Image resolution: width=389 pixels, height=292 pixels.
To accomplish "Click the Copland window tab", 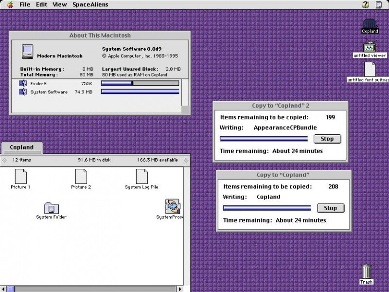I will point(22,147).
